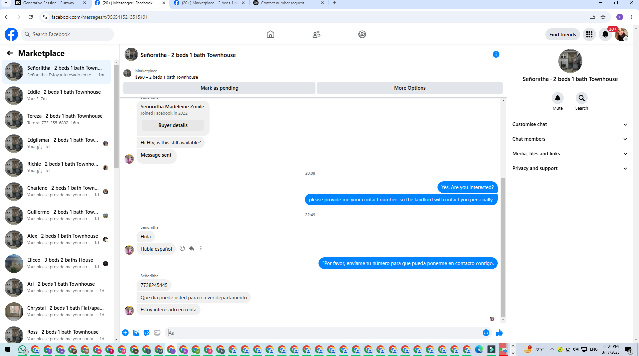
Task: Choose a sticker in the composer
Action: [147, 333]
